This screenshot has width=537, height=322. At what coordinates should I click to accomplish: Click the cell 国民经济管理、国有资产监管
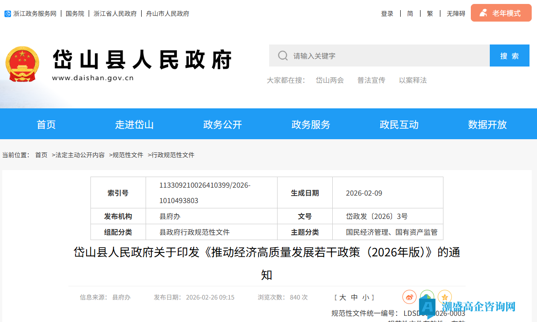click(x=392, y=232)
